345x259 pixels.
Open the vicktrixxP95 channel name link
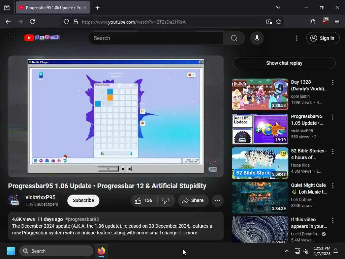pyautogui.click(x=40, y=197)
